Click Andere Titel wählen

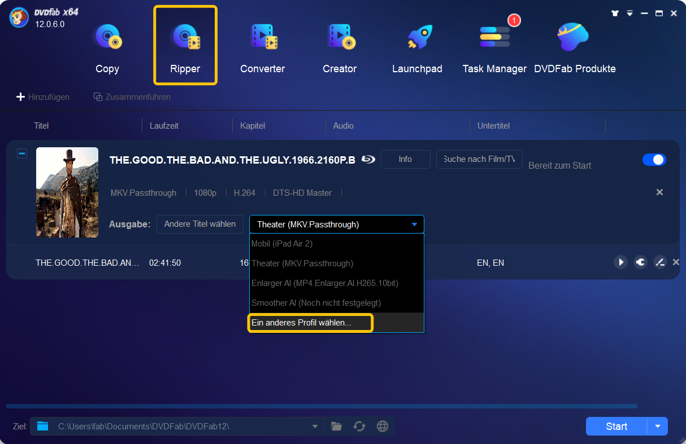(x=200, y=224)
